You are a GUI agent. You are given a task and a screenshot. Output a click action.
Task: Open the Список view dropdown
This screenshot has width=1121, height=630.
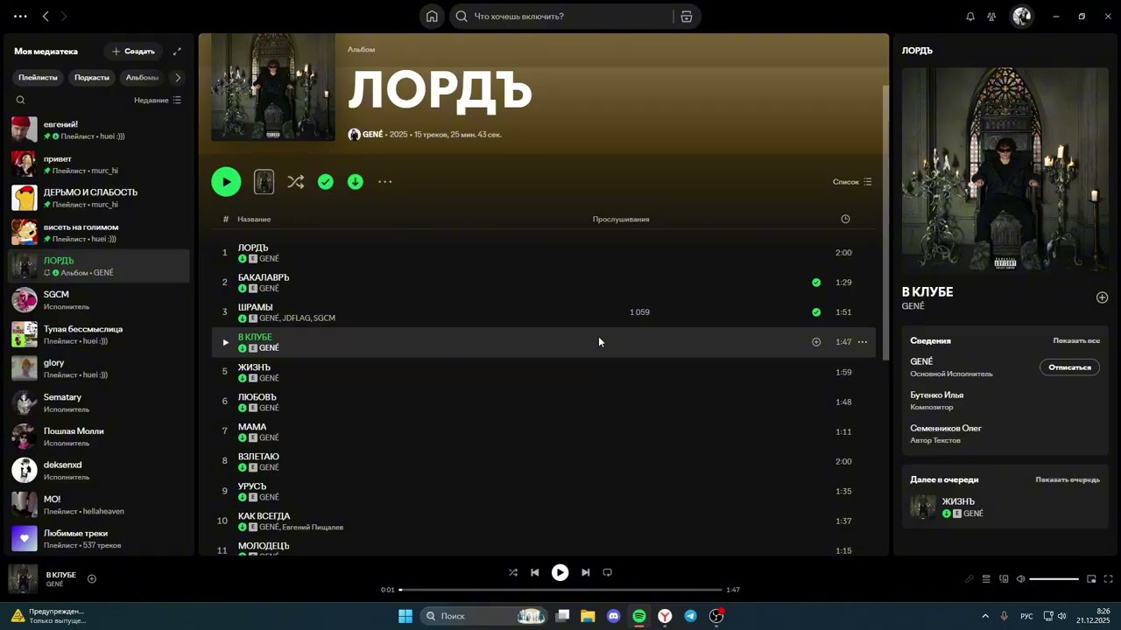coord(852,182)
